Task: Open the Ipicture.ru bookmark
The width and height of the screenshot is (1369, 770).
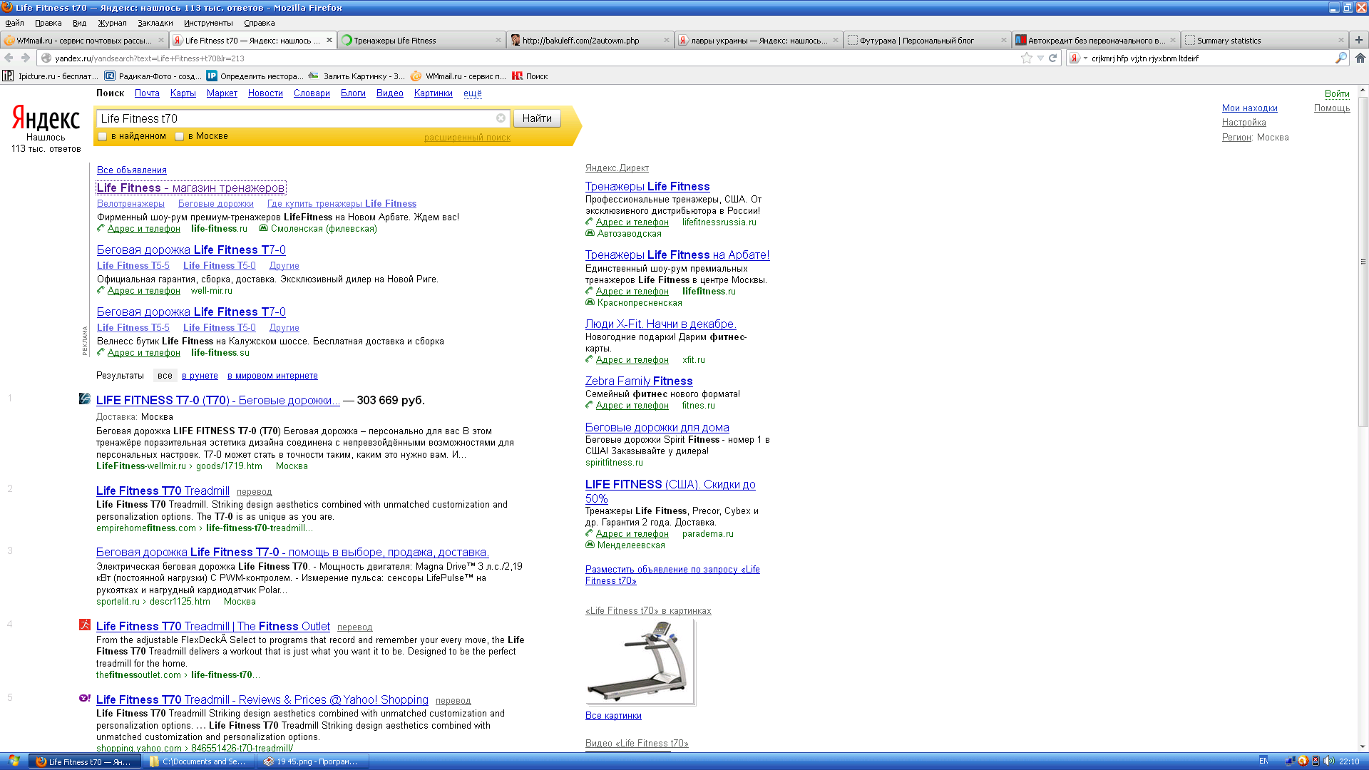Action: click(x=50, y=76)
